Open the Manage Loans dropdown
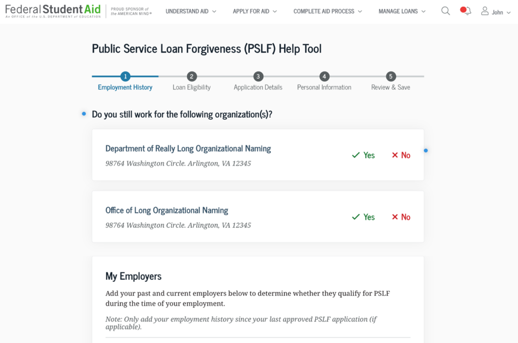This screenshot has height=343, width=518. (402, 12)
